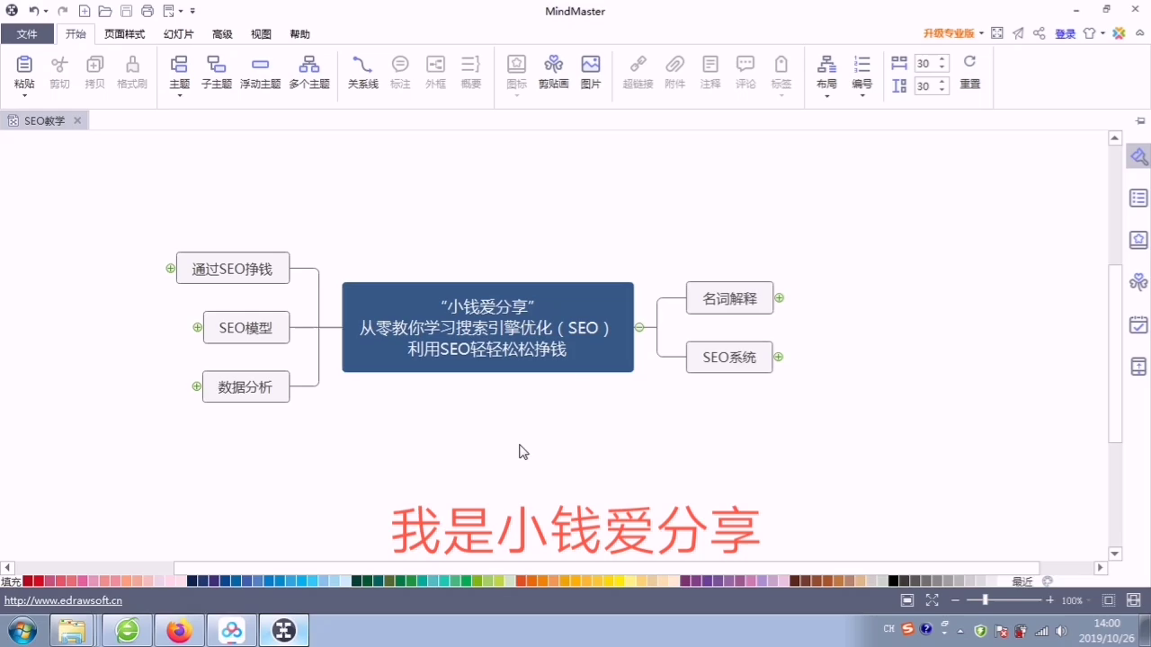Open the clip art (剪贴画) tool
This screenshot has width=1151, height=647.
(x=553, y=65)
